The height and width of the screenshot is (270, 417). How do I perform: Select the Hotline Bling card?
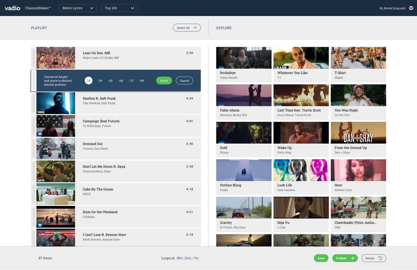pos(244,177)
